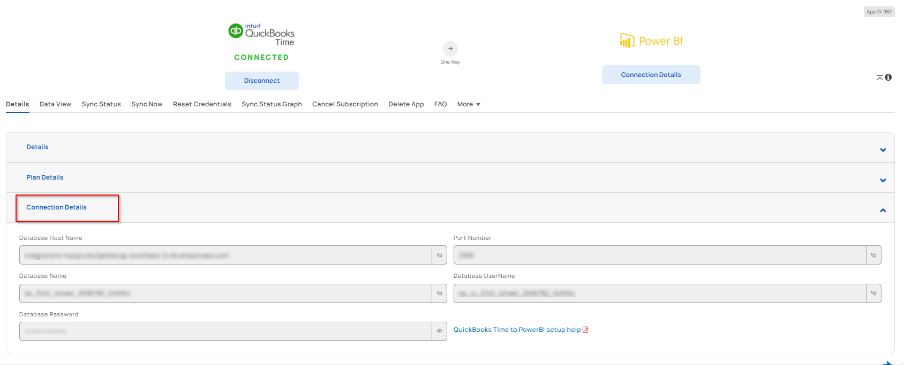Copy the Port Number value
The image size is (904, 365).
tap(873, 255)
